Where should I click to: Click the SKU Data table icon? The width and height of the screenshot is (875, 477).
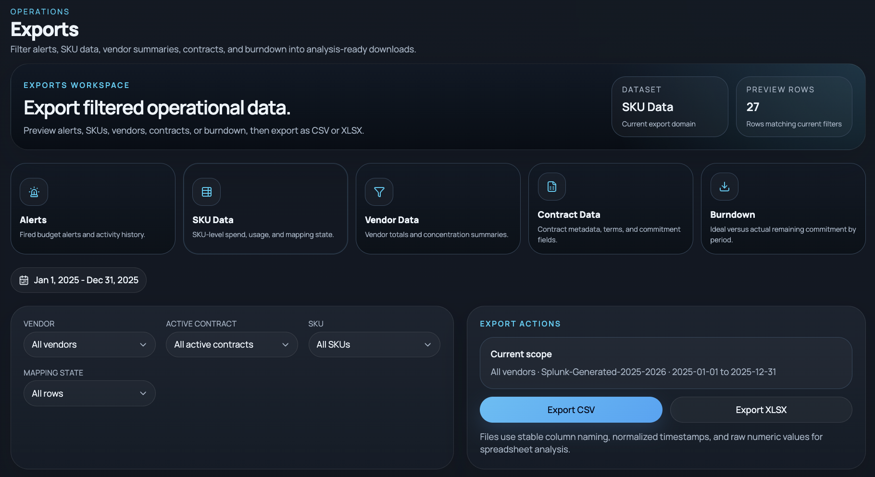(206, 191)
